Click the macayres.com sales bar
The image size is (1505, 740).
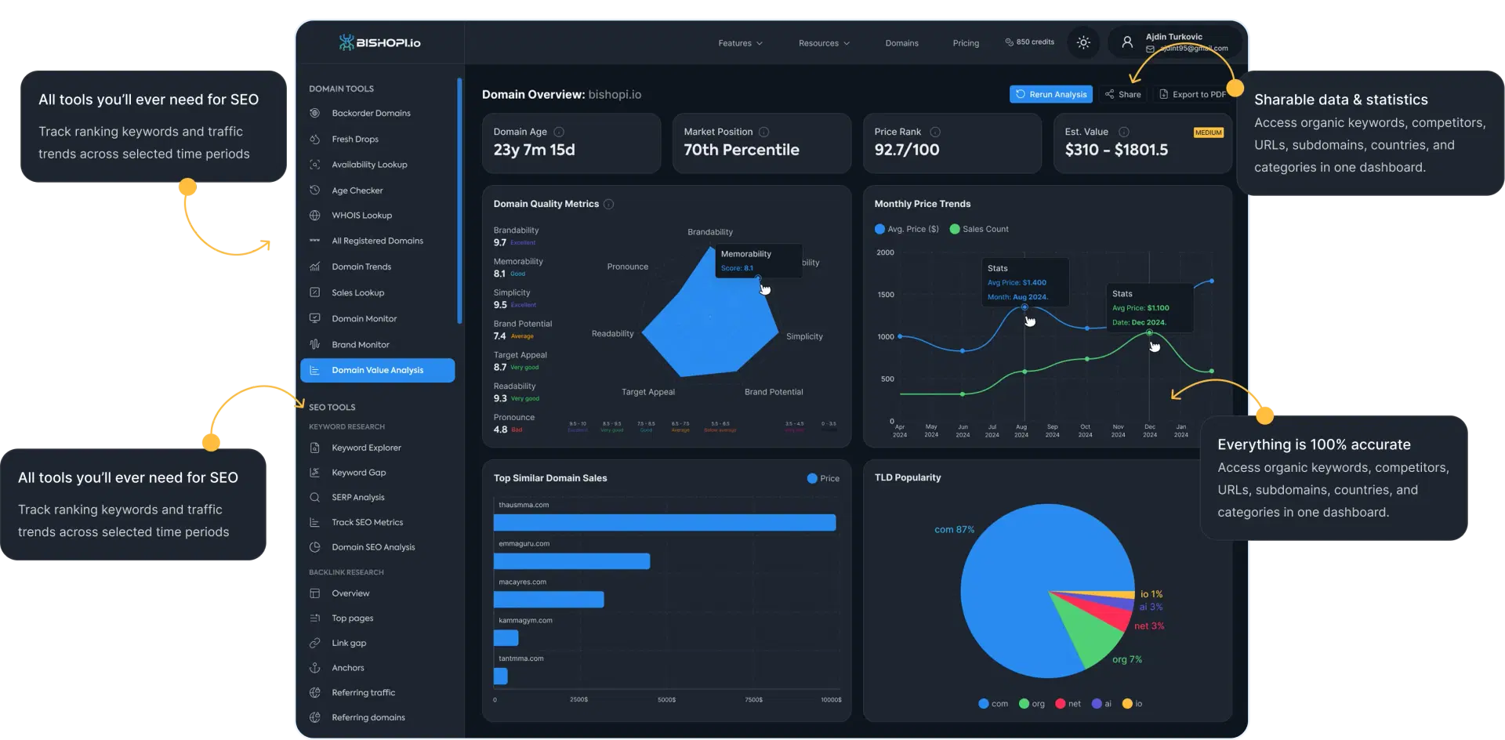click(x=549, y=600)
